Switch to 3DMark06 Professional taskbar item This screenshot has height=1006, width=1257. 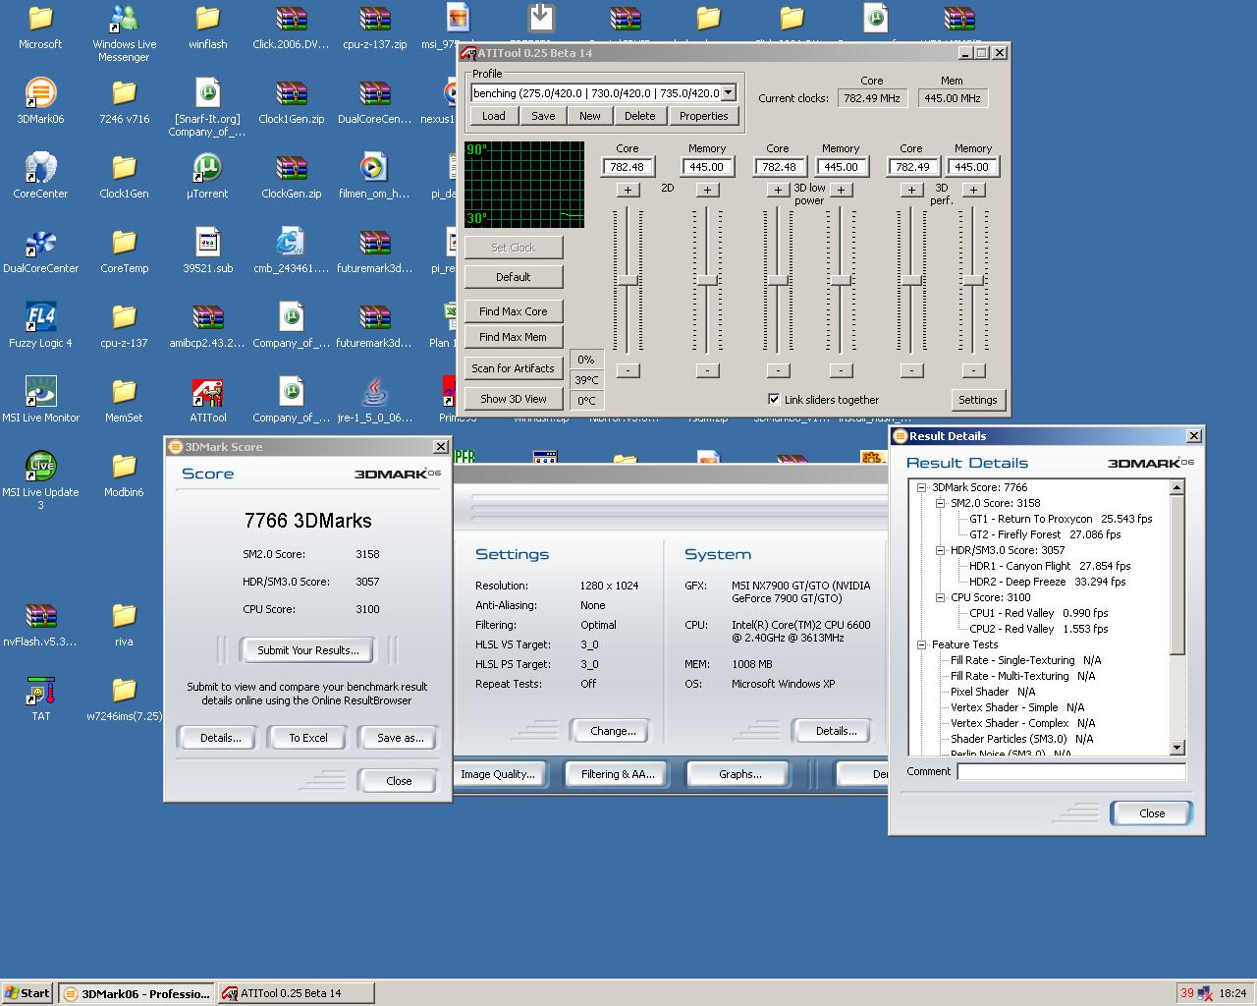[x=137, y=993]
